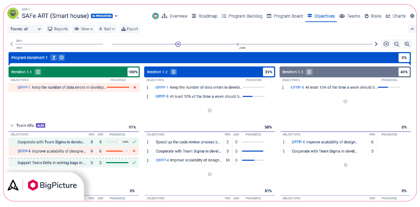This screenshot has height=207, width=420.
Task: Select the Objectives tab
Action: (x=321, y=16)
